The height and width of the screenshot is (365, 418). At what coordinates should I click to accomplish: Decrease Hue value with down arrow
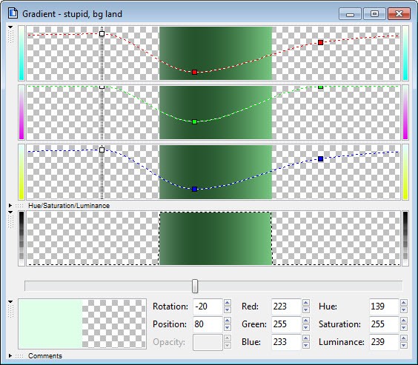point(404,310)
